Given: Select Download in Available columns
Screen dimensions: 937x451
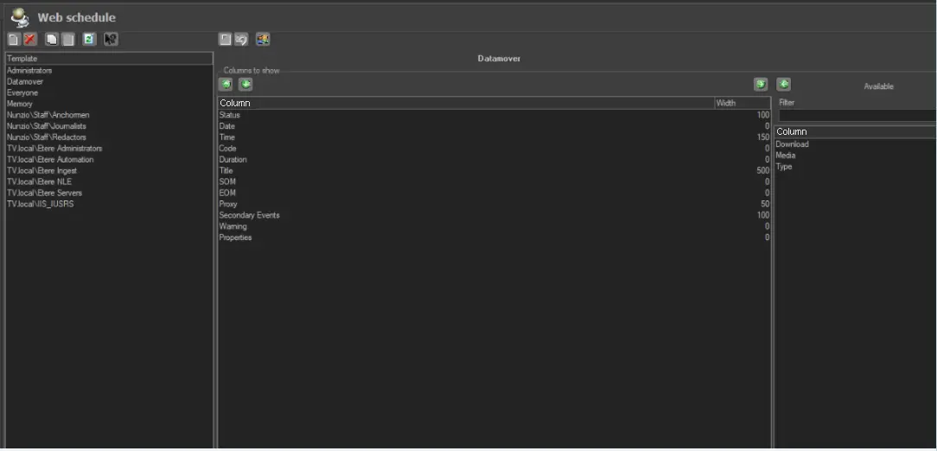Looking at the screenshot, I should click(793, 144).
